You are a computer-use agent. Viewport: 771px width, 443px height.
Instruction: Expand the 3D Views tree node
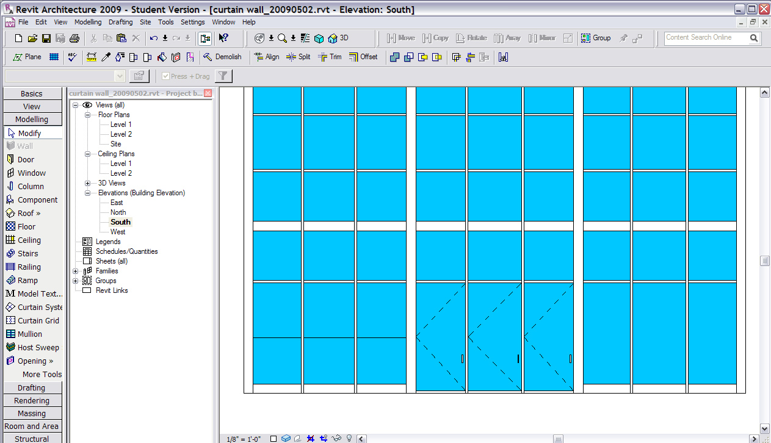click(x=87, y=183)
